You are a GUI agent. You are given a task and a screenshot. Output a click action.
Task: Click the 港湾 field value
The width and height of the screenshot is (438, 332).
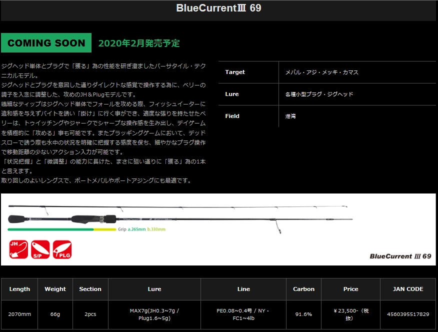290,116
